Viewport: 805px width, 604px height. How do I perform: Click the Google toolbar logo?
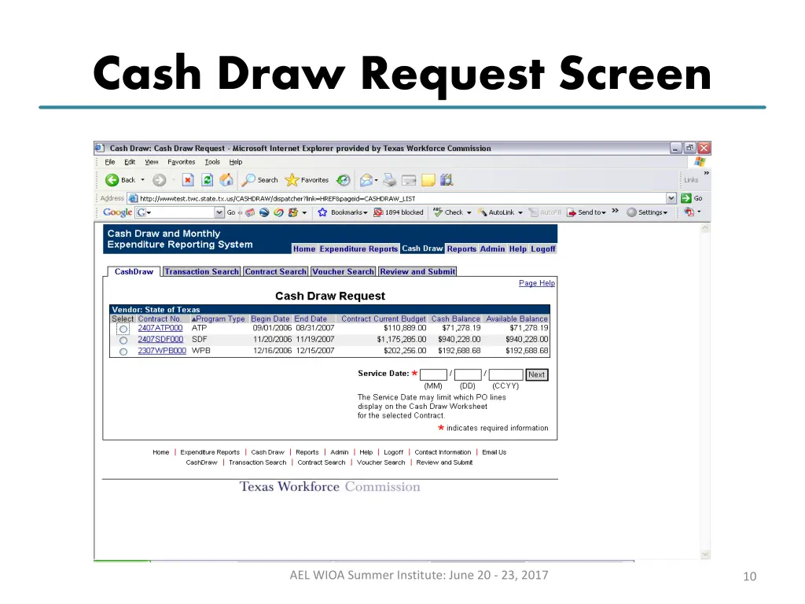tap(117, 212)
